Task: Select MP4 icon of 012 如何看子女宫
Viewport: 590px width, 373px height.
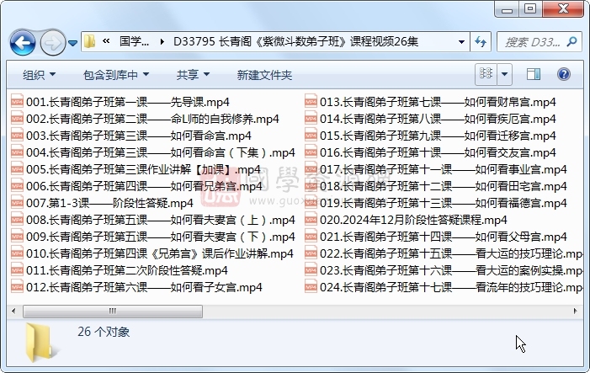Action: coord(17,287)
